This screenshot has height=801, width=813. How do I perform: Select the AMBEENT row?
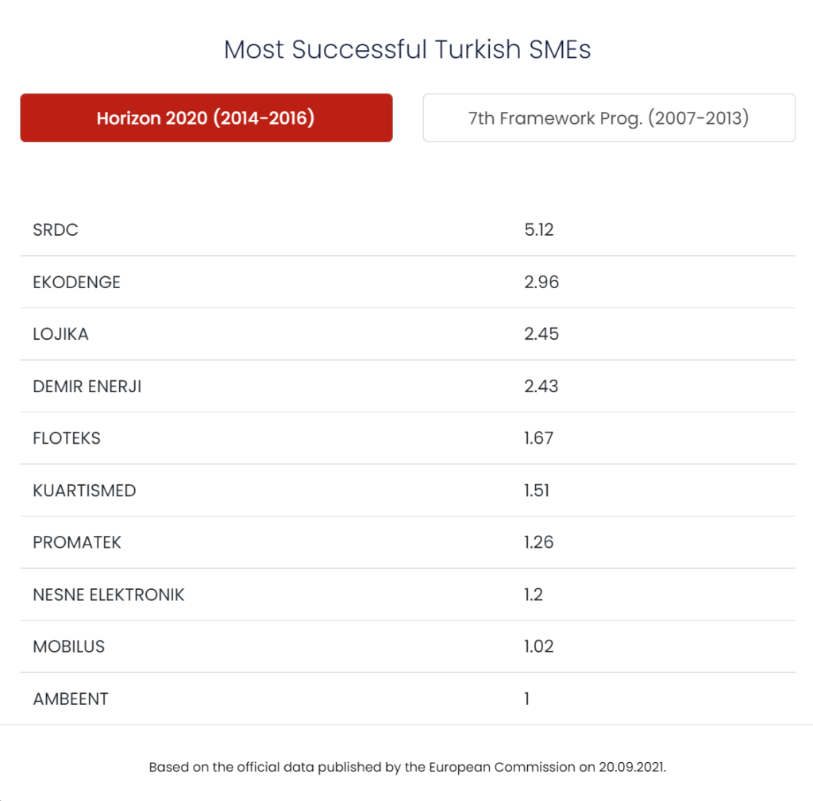(407, 699)
